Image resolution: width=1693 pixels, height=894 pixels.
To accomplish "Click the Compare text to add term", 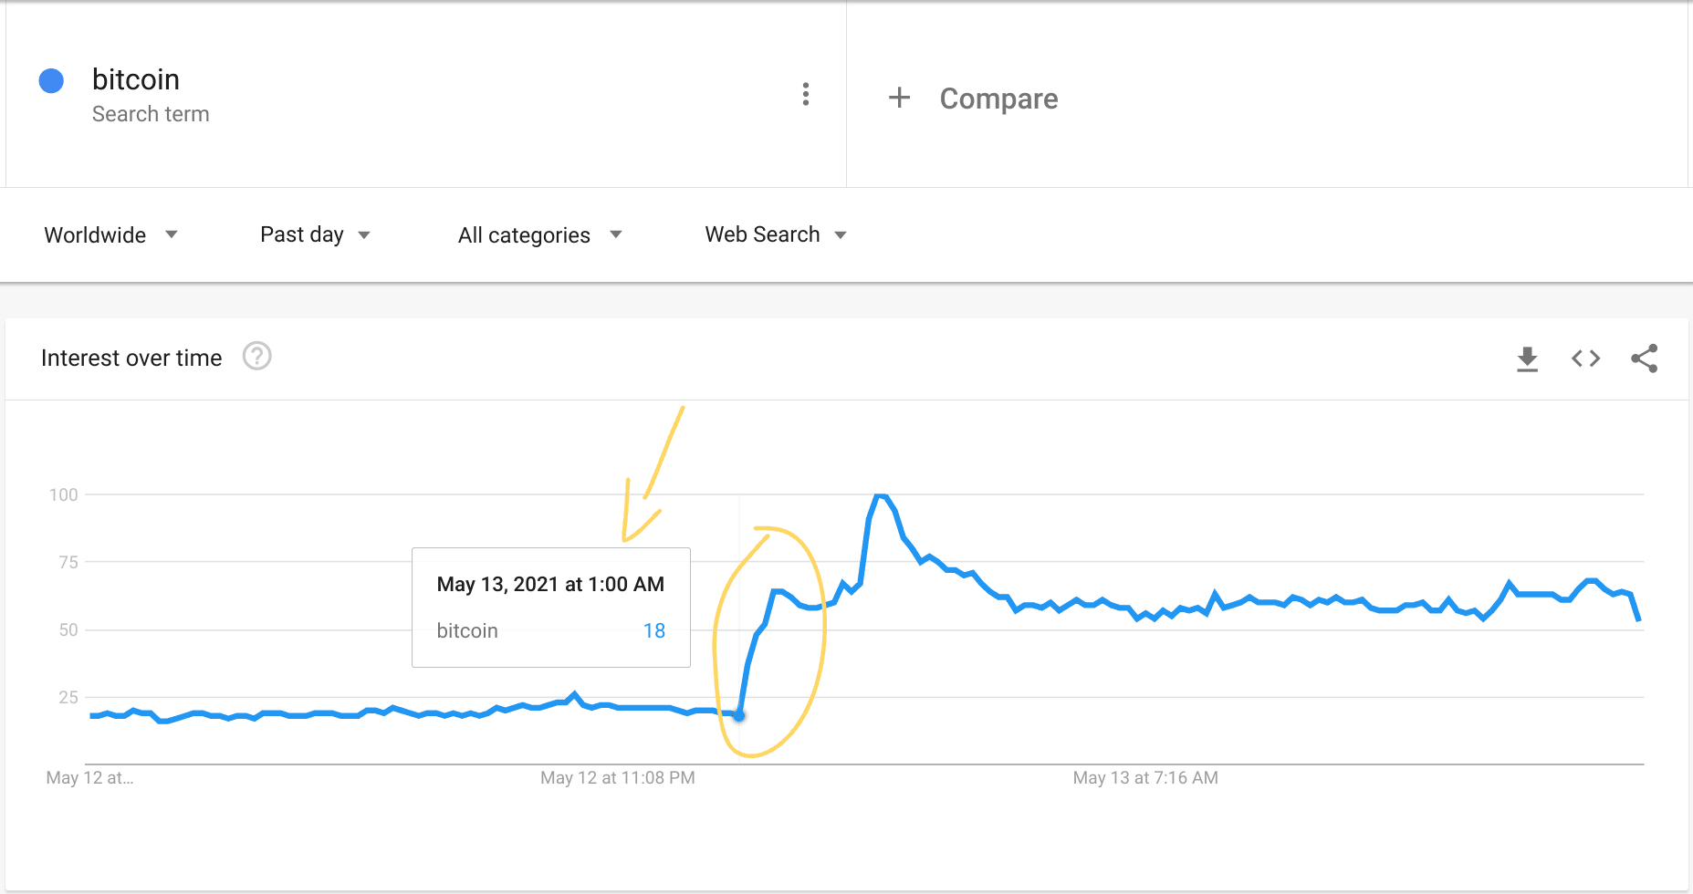I will point(998,99).
